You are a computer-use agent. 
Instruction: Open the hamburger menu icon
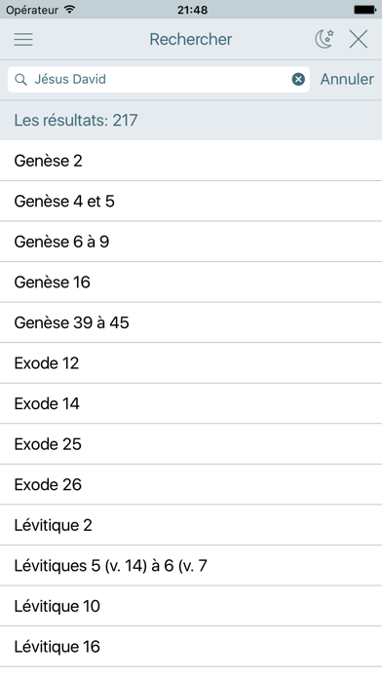(23, 39)
